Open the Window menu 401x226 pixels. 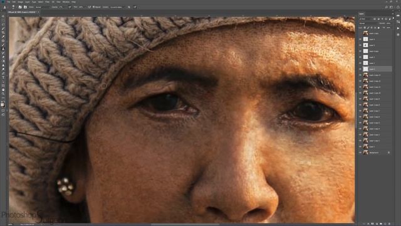(66, 2)
